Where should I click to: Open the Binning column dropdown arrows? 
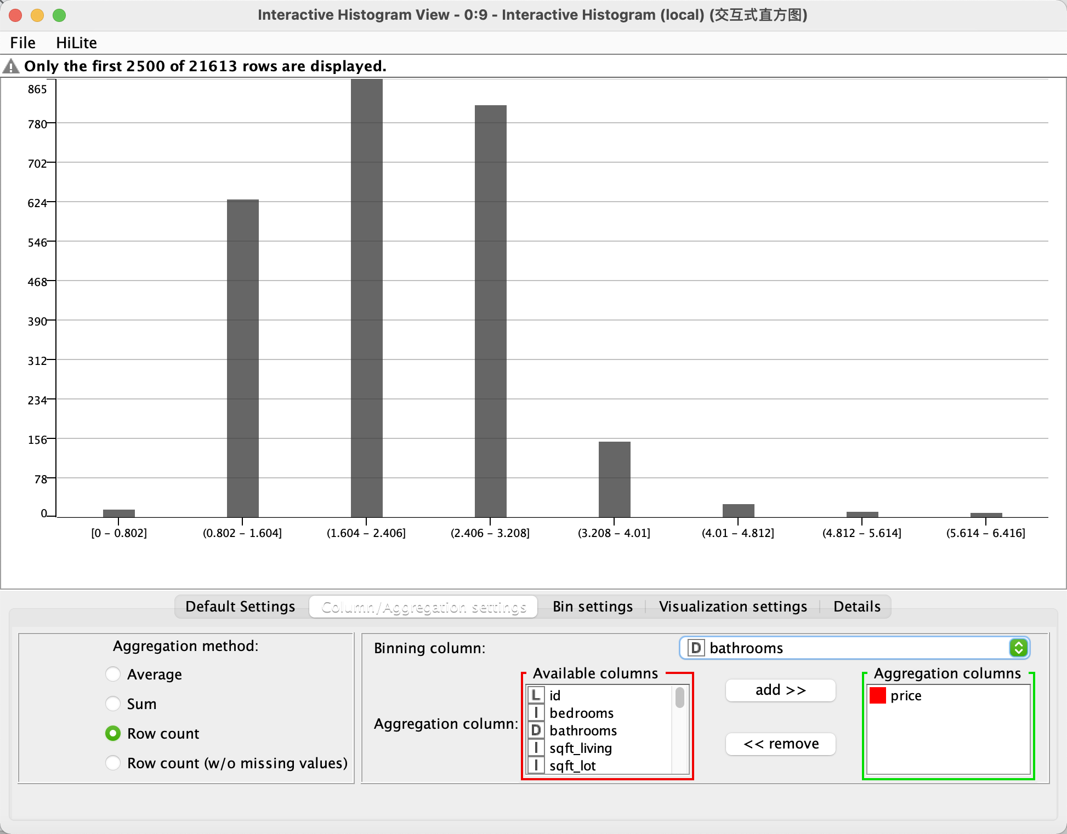[x=1018, y=648]
